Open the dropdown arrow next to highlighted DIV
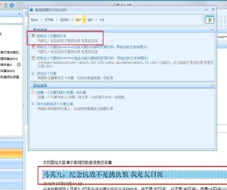The width and height of the screenshot is (227, 190). click(84, 20)
